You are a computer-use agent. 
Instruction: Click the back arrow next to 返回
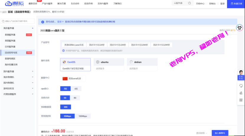click(x=1, y=12)
